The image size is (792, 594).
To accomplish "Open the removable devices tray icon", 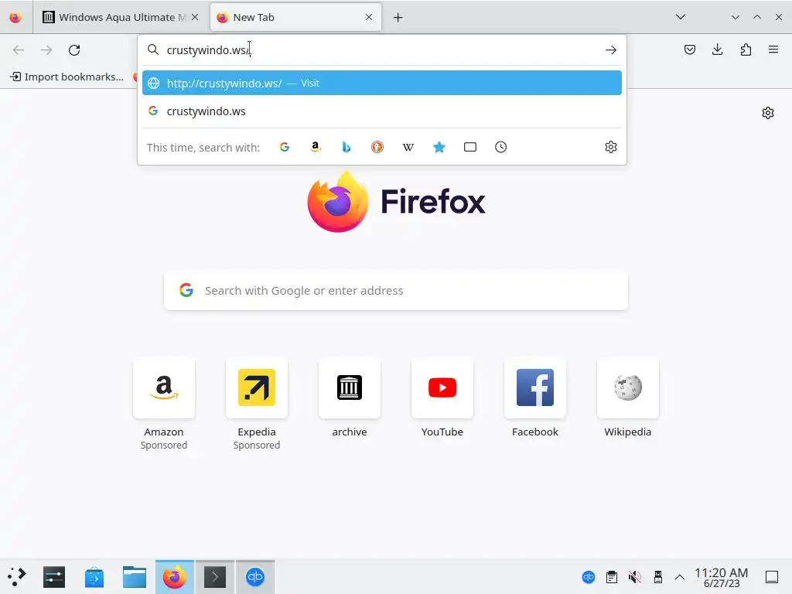I will pos(658,577).
